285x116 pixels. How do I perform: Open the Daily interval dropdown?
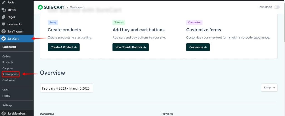(269, 87)
